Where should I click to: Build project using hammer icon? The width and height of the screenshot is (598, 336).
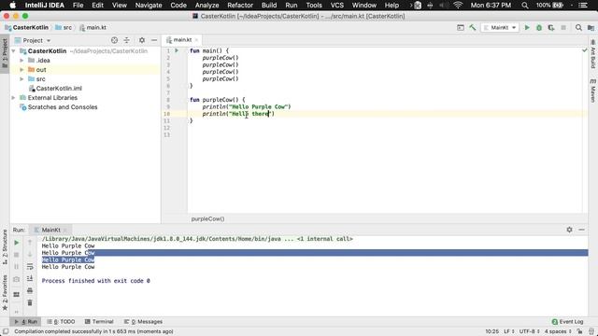(x=473, y=27)
